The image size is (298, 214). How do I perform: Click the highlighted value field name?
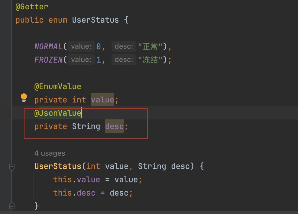(x=102, y=100)
